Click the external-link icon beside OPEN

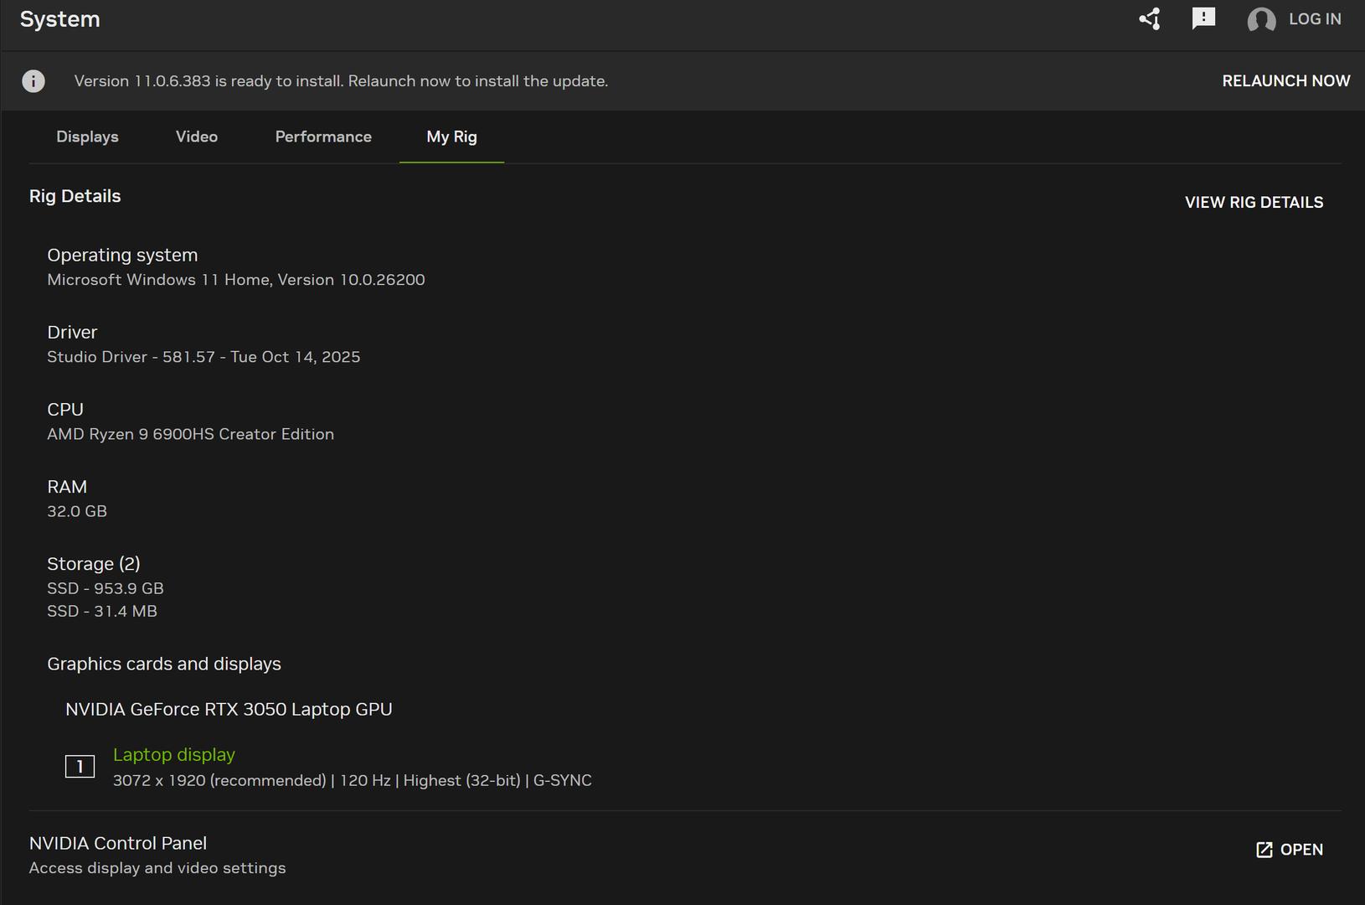point(1265,850)
